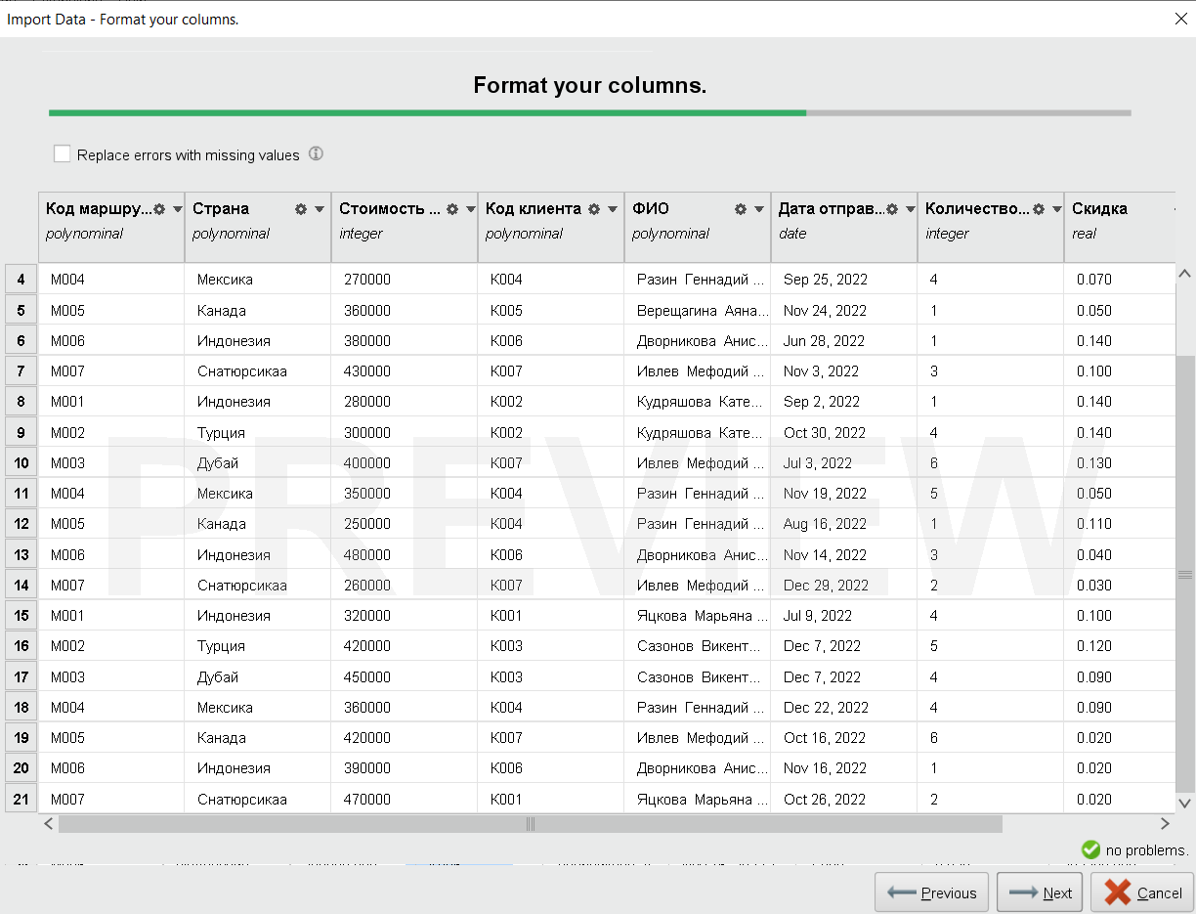The width and height of the screenshot is (1196, 914).
Task: Select row number 4 header
Action: point(21,279)
